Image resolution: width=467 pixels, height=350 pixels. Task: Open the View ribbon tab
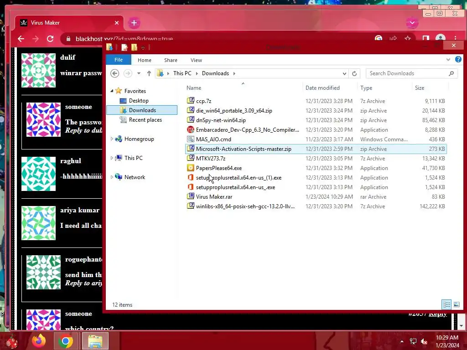(x=196, y=60)
